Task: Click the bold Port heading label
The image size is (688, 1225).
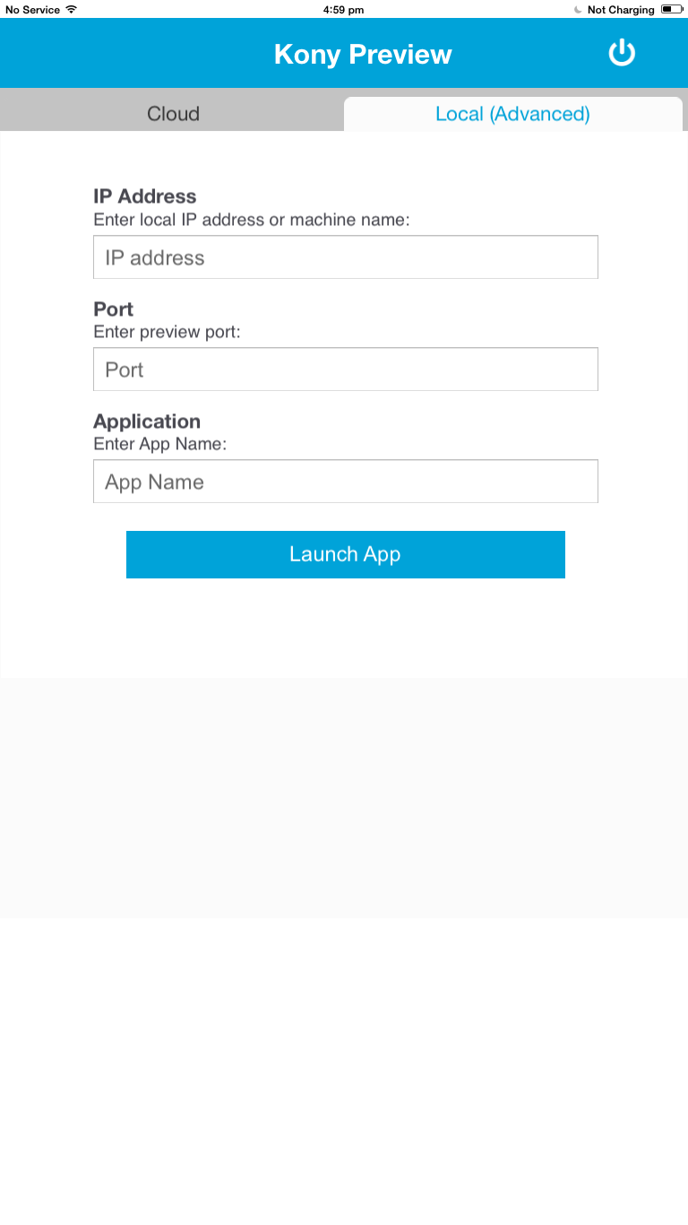Action: tap(114, 309)
